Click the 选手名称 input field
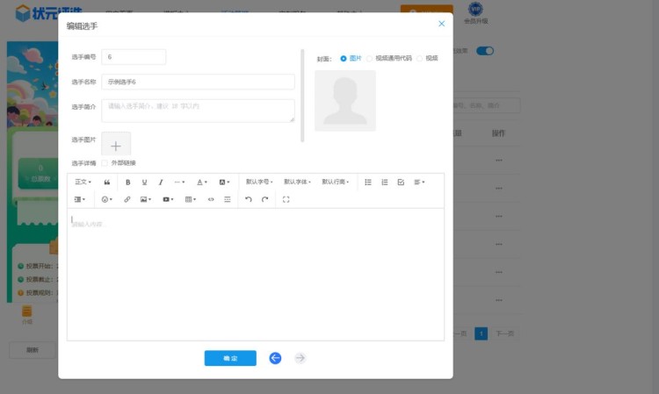Image resolution: width=659 pixels, height=394 pixels. tap(198, 82)
